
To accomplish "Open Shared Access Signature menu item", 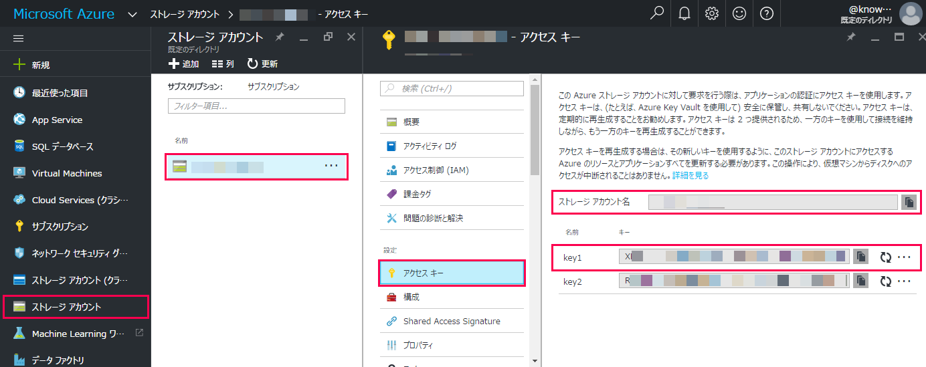I will pos(451,321).
